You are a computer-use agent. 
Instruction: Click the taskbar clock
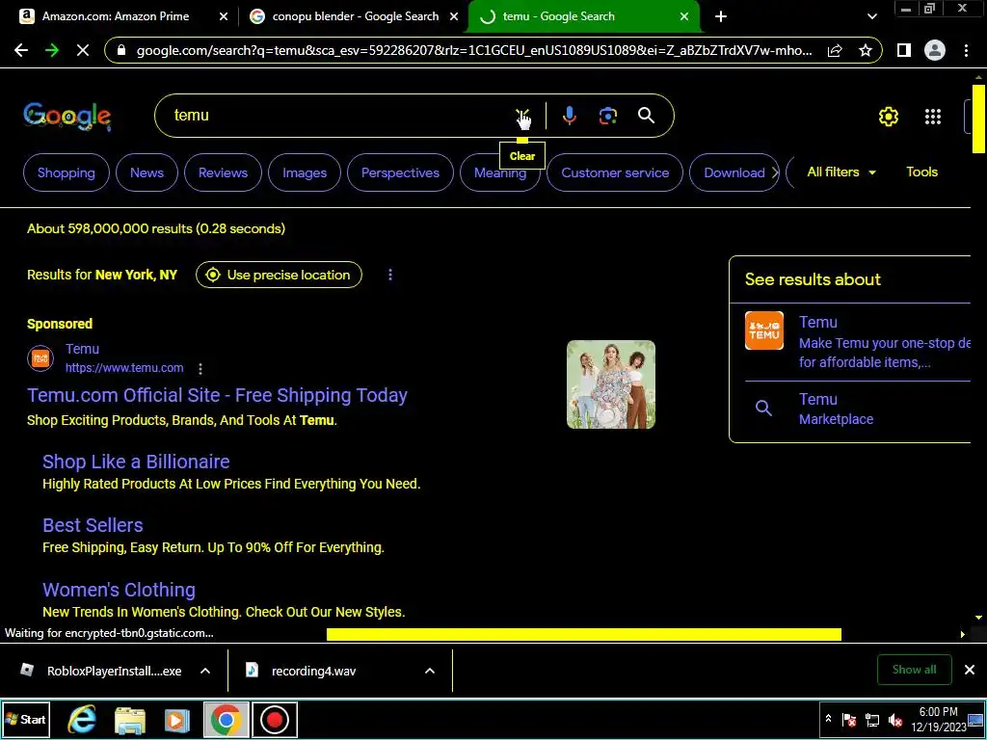[938, 719]
